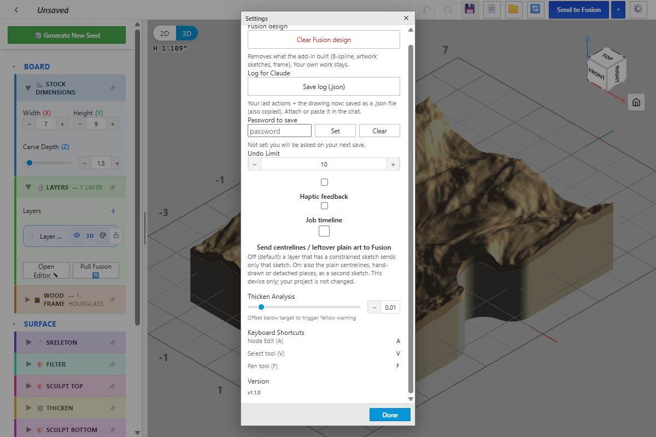656x437 pixels.
Task: Click Done to close Settings
Action: coord(390,415)
